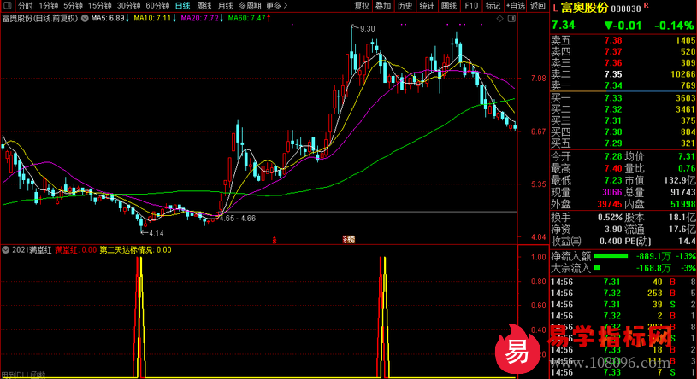Click the 换手 0.52% value

(610, 218)
